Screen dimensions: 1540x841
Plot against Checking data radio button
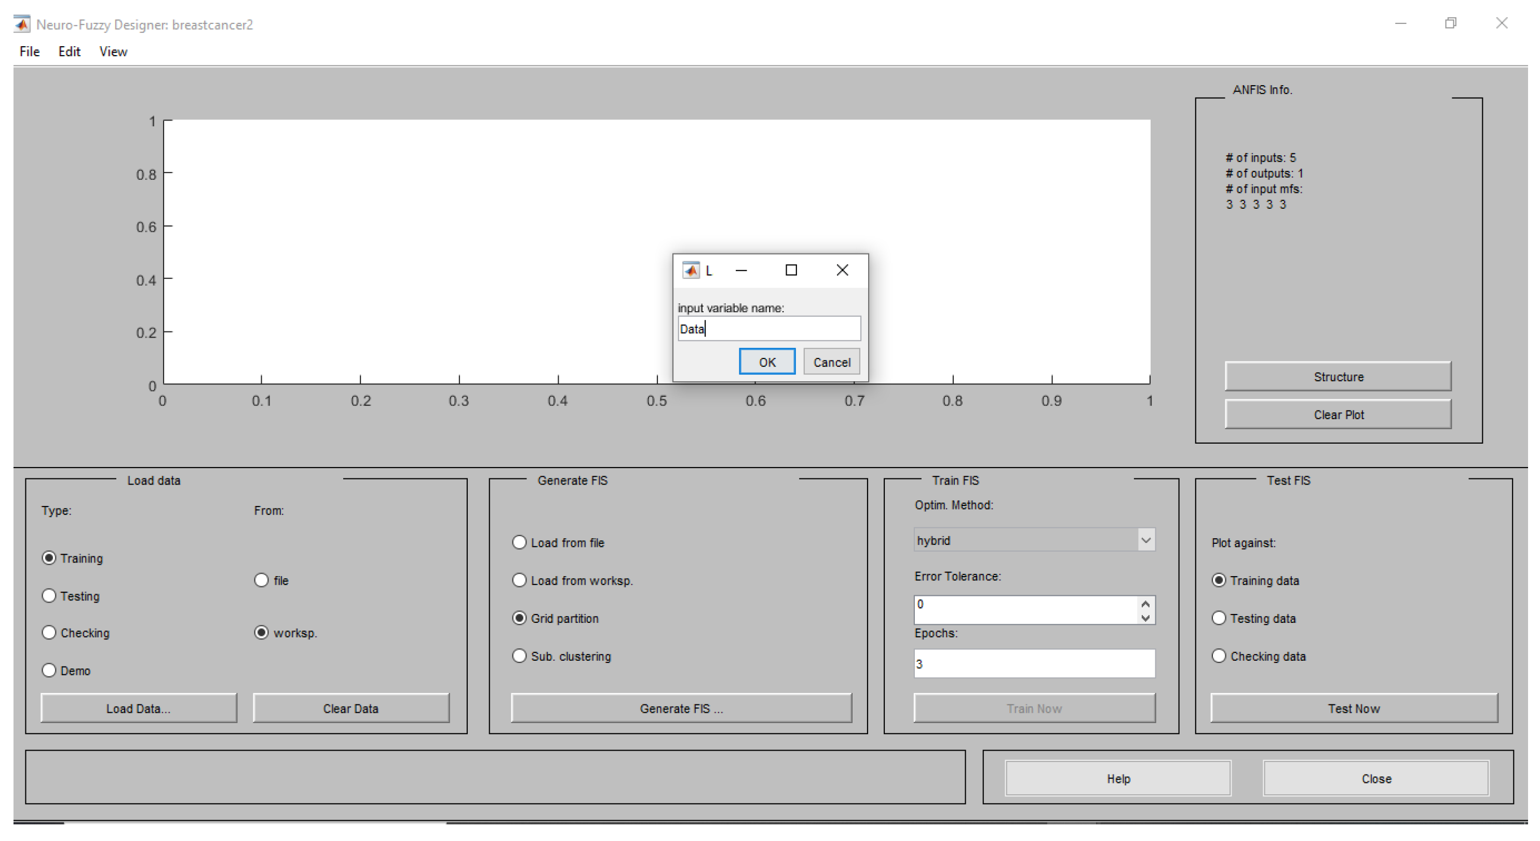coord(1219,656)
